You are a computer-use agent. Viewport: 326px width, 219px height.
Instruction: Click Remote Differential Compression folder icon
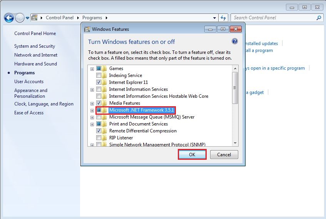104,130
